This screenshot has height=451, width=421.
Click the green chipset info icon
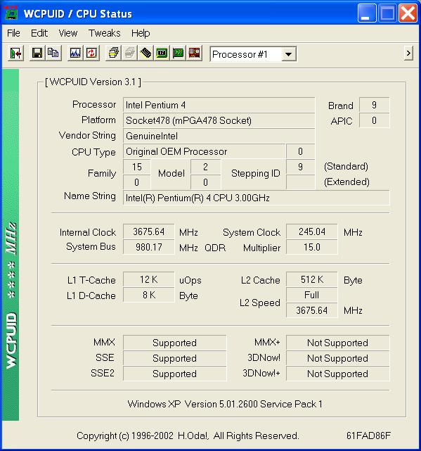coord(162,53)
